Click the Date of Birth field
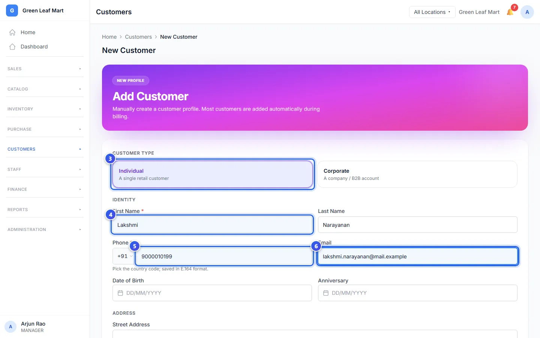 click(x=212, y=293)
